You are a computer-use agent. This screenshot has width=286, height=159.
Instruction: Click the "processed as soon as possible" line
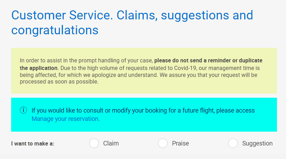click(59, 82)
